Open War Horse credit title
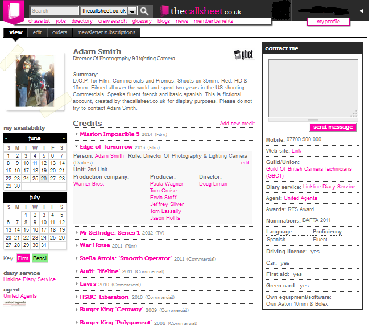 (94, 245)
